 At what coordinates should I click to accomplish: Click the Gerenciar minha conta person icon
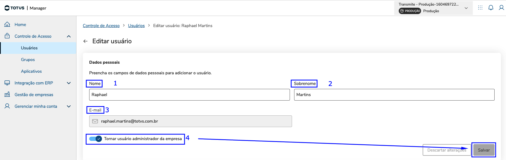click(7, 106)
